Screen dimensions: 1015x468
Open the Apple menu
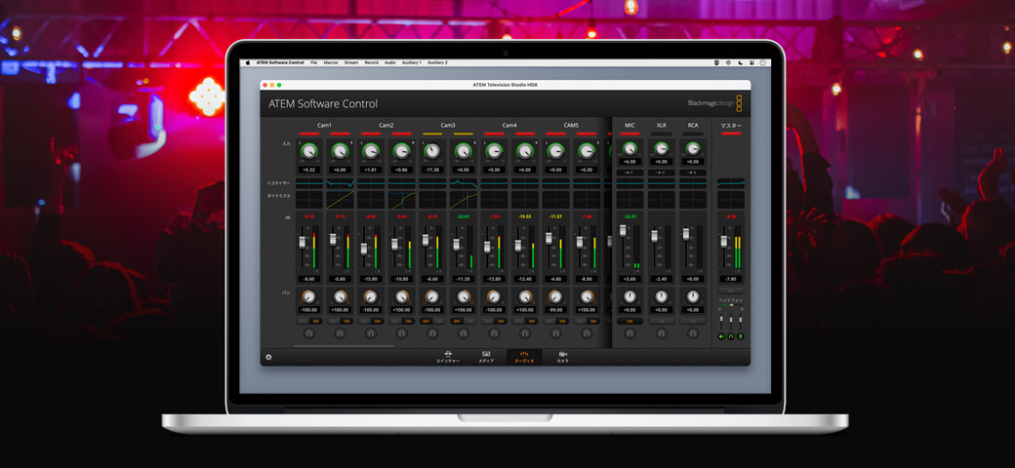(x=247, y=62)
